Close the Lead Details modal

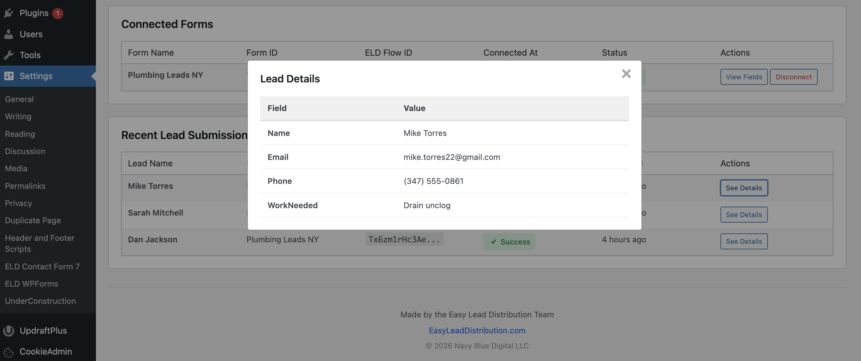[x=626, y=74]
